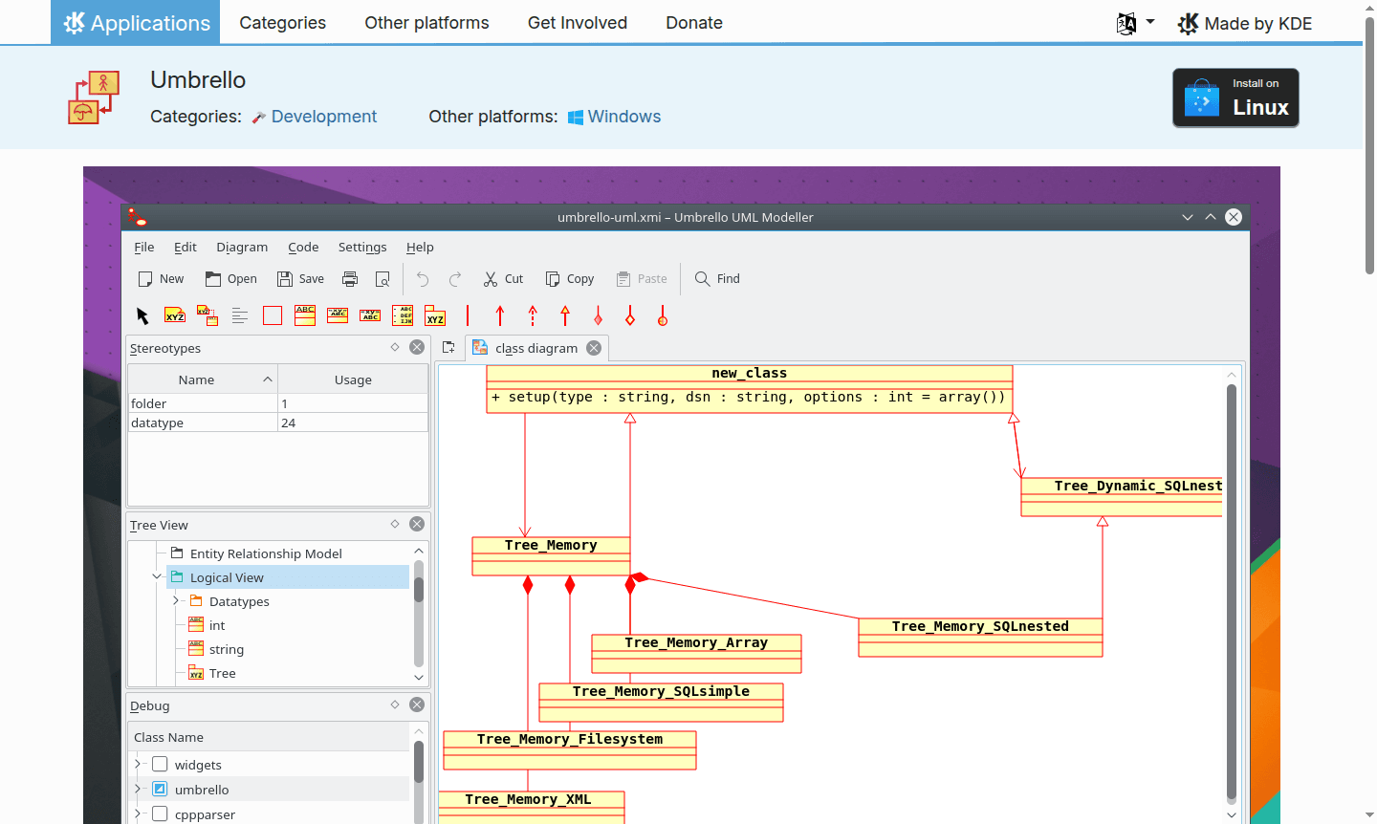This screenshot has width=1377, height=824.
Task: Open the Print Preview icon
Action: click(x=382, y=279)
